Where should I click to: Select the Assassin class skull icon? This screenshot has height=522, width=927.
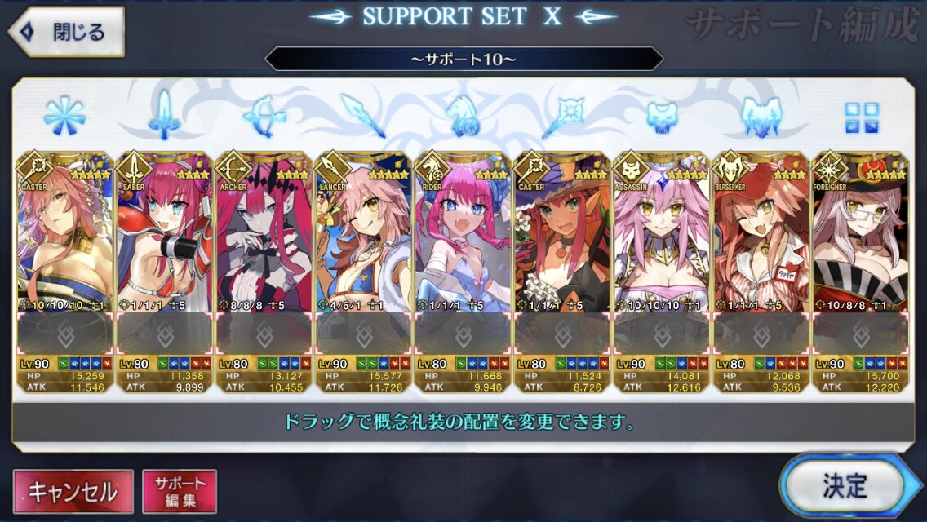(662, 117)
